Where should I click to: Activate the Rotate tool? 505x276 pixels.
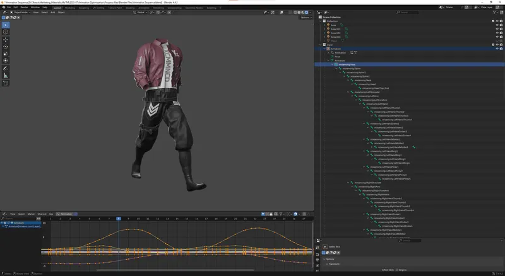[6, 47]
